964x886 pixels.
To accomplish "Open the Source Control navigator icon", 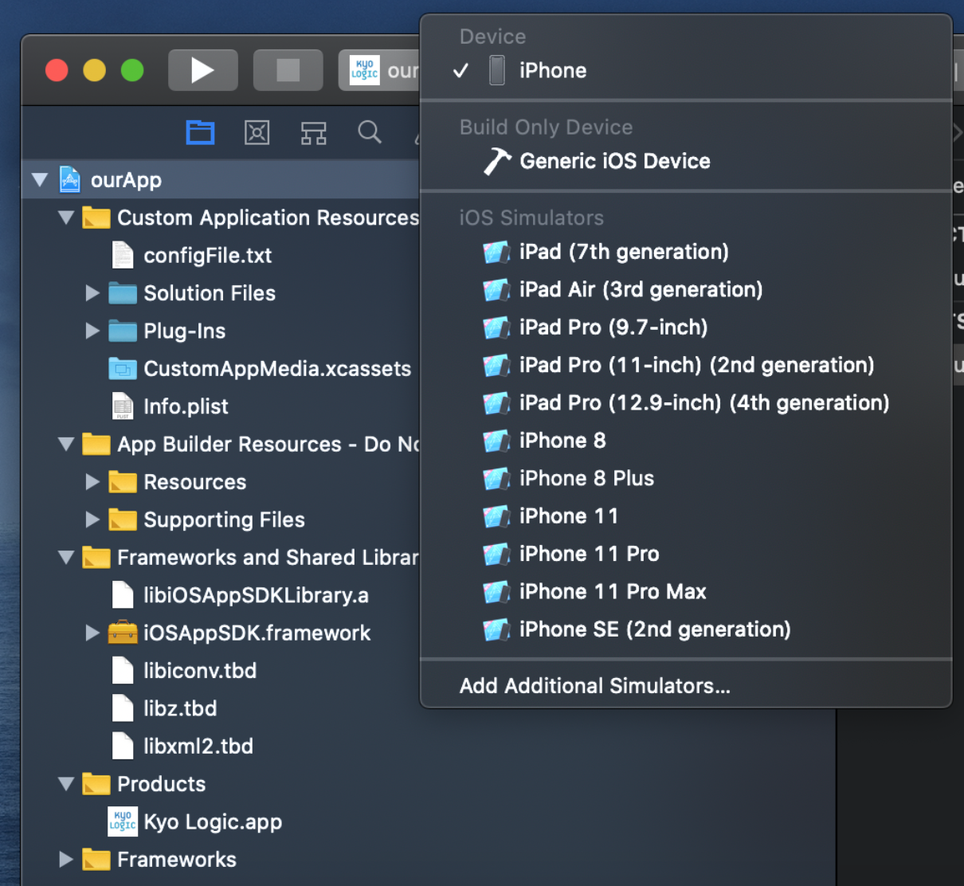I will 257,132.
